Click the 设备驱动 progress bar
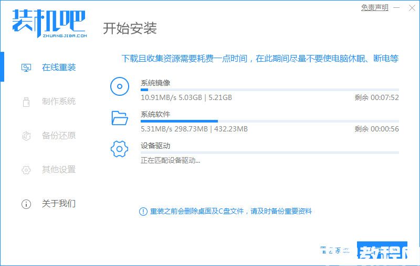 click(x=270, y=153)
